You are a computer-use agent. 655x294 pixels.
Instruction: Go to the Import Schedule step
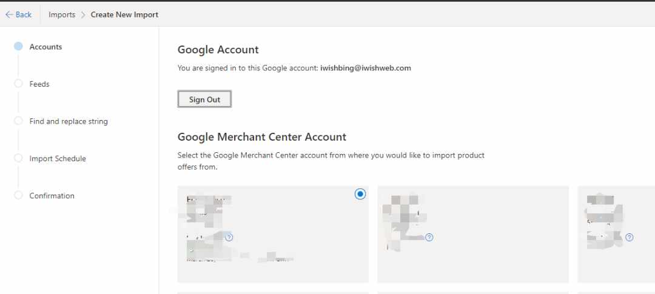(x=58, y=158)
